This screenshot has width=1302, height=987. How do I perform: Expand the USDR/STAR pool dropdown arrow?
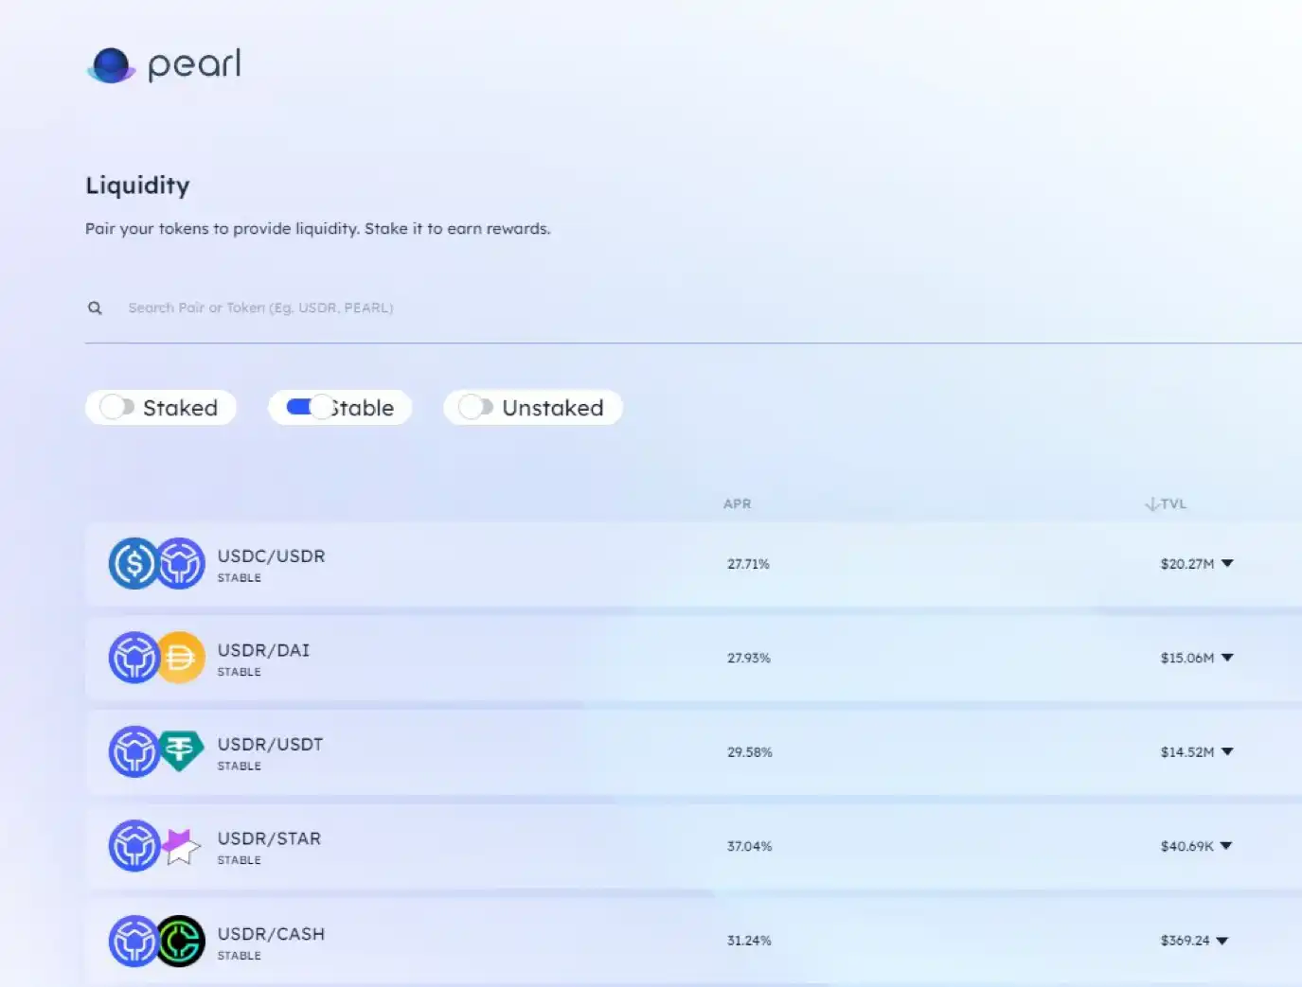coord(1226,846)
